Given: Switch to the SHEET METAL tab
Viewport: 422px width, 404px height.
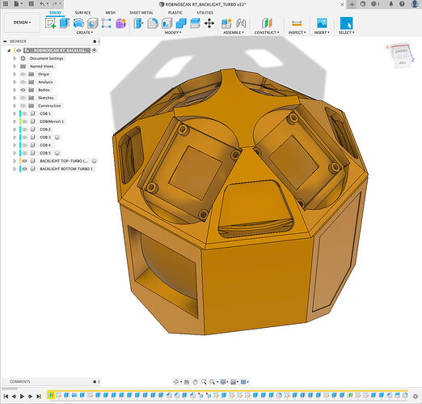Looking at the screenshot, I should pyautogui.click(x=141, y=13).
